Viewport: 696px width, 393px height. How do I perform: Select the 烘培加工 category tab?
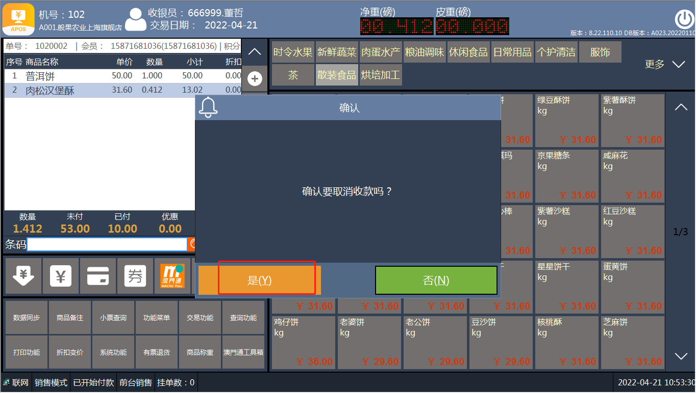click(x=381, y=75)
